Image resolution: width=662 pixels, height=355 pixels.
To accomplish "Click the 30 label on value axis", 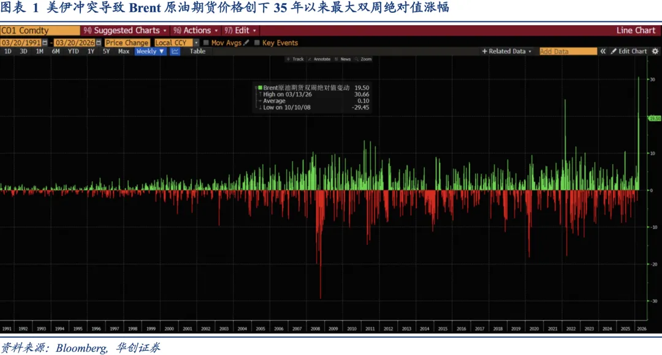I will (653, 80).
